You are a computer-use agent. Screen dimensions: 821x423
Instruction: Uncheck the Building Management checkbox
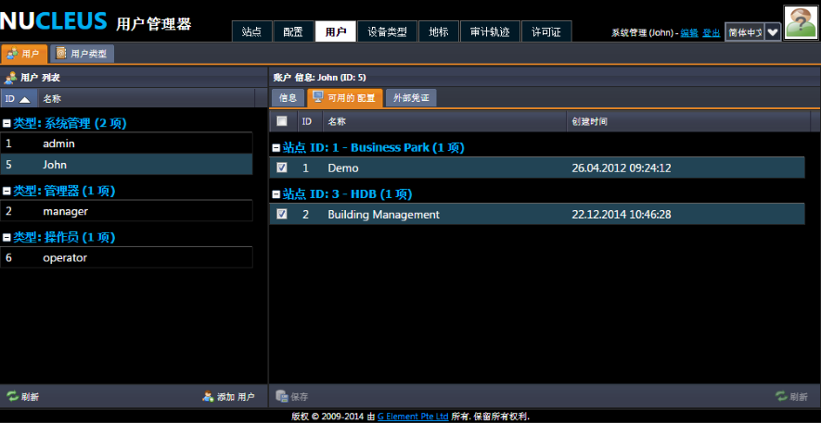(282, 214)
